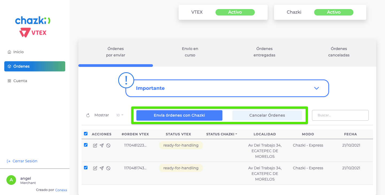Click the ready-for-handling status of order 1170481223
Screen dimensions: 385x195
pos(181,145)
